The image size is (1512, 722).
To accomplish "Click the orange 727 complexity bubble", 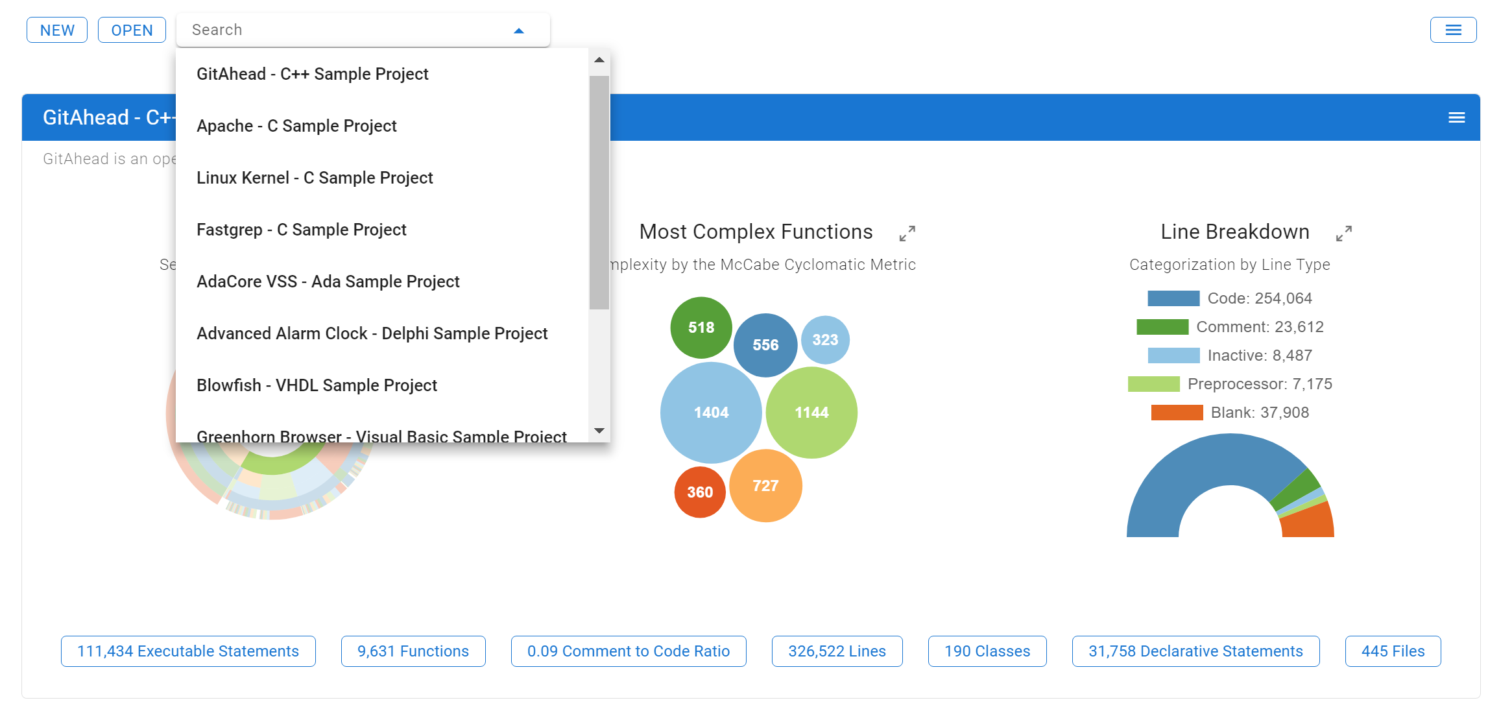I will (x=765, y=486).
